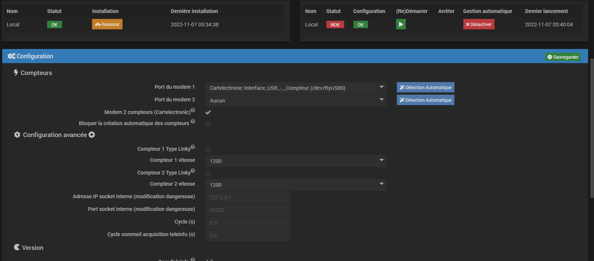Click help icon next to Bloquer la création automatique
The image size is (594, 261).
tap(193, 121)
